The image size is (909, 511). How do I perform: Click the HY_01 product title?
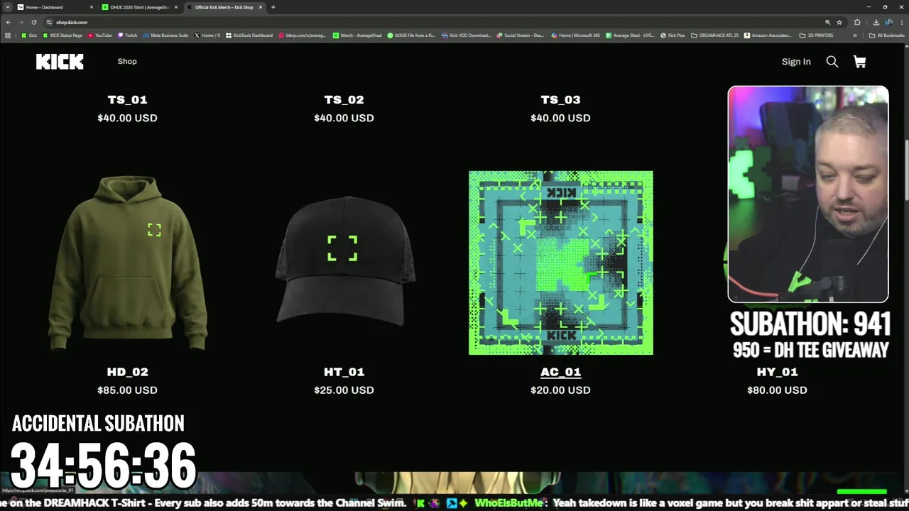pyautogui.click(x=778, y=372)
